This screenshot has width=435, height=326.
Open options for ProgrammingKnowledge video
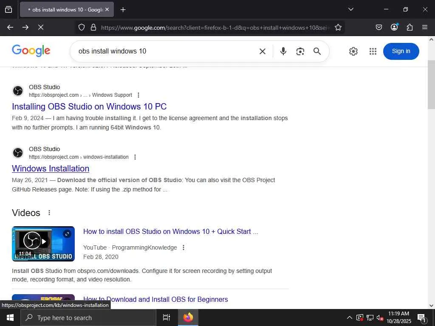[x=184, y=247]
